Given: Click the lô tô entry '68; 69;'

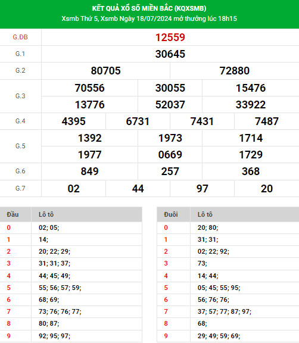Looking at the screenshot, I should point(49,300).
